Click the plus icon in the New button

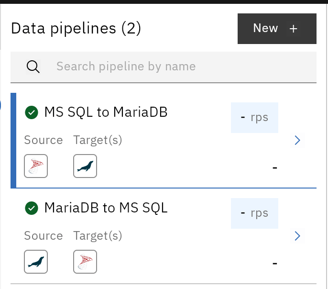click(x=293, y=29)
